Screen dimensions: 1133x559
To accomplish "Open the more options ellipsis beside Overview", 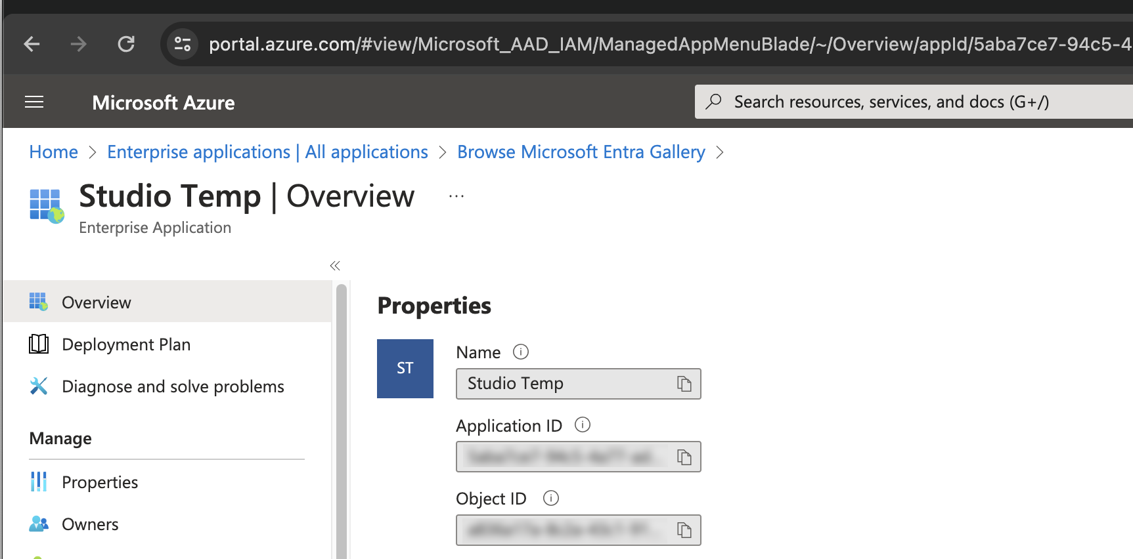I will [x=456, y=196].
